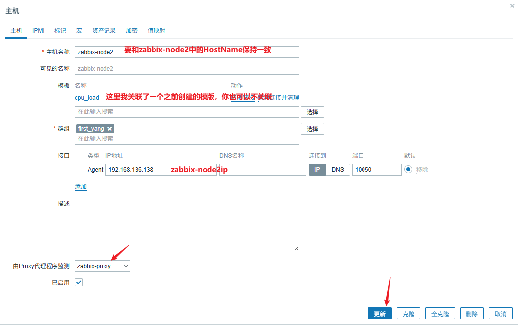Click the 更新 button
This screenshot has height=325, width=518.
(x=379, y=314)
